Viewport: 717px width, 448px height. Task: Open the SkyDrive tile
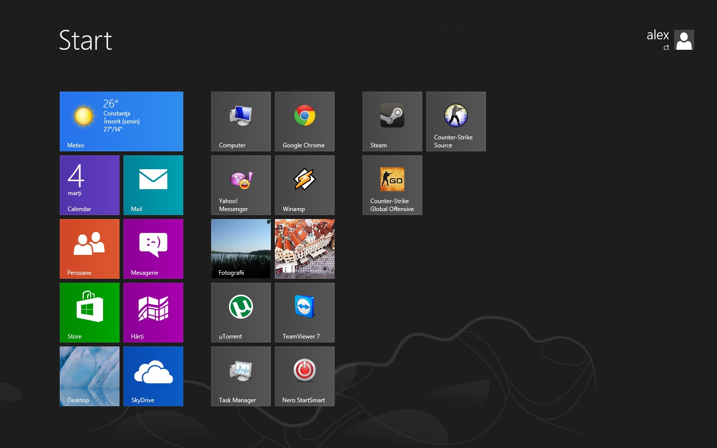point(153,376)
